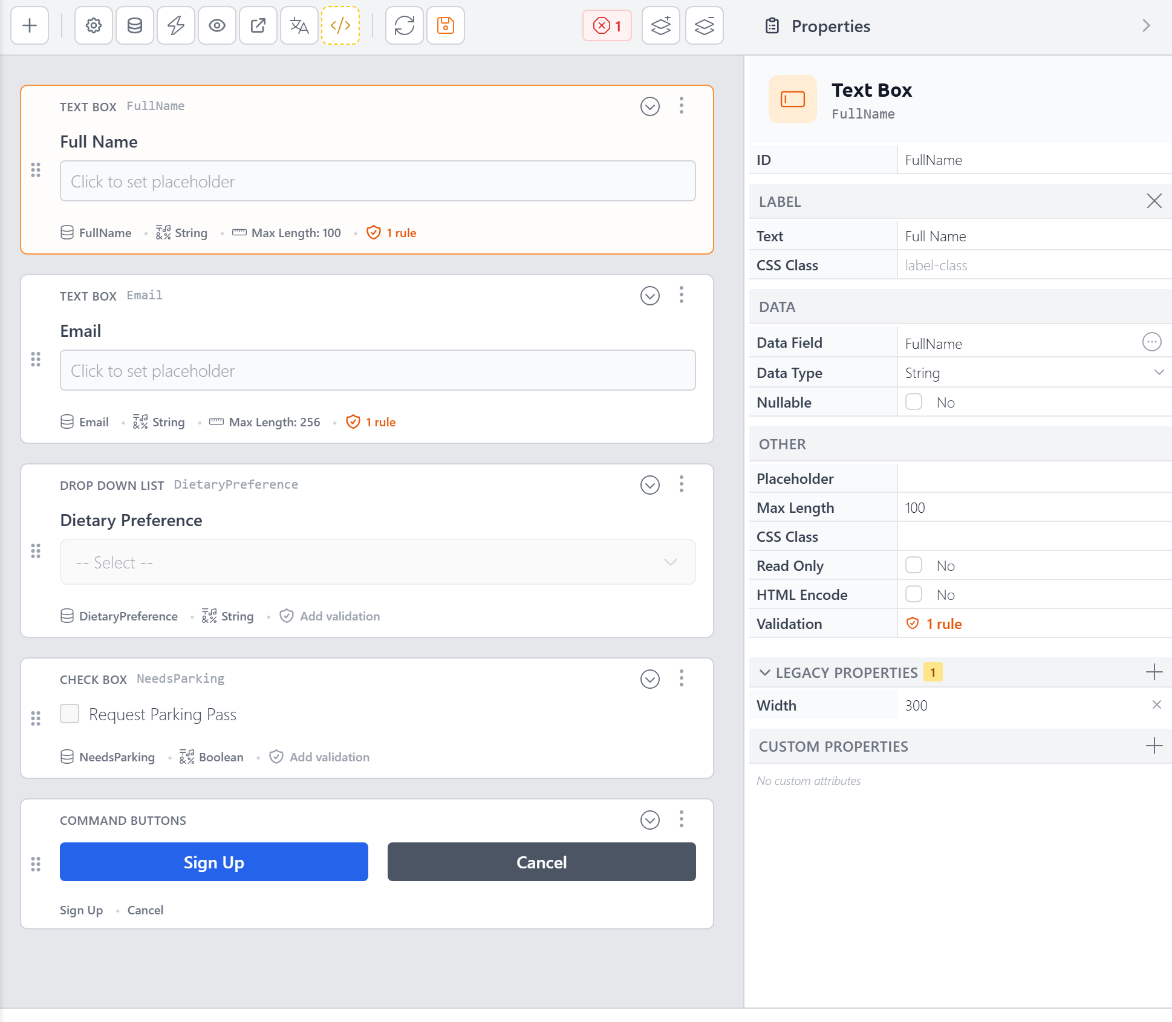The image size is (1172, 1022).
Task: Check the Request Parking Pass checkbox
Action: click(70, 714)
